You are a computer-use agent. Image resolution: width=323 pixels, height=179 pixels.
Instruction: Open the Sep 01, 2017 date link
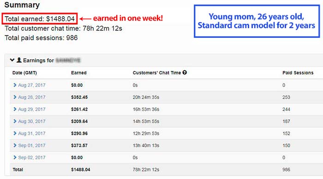(32, 145)
